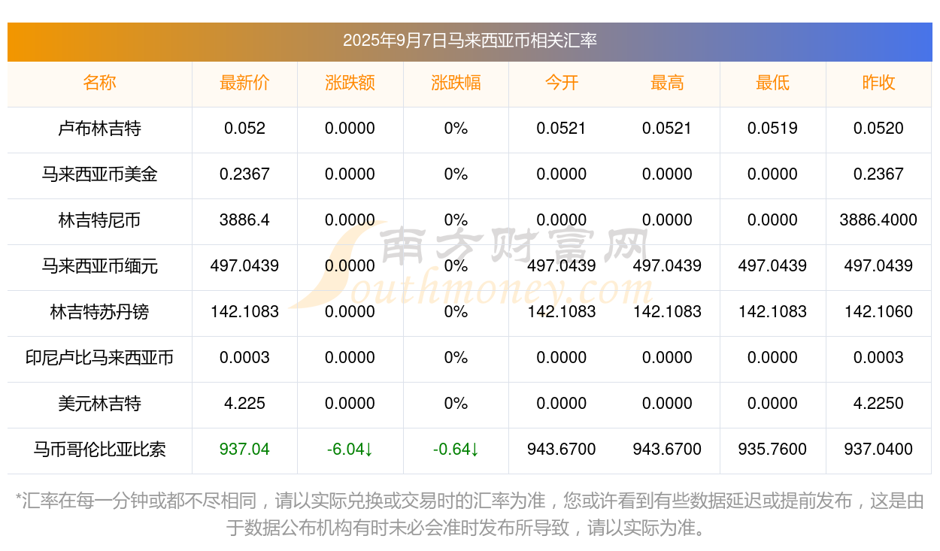Click the disclaimer line starting *汇率在每一分钟
This screenshot has width=940, height=551.
pos(469,501)
